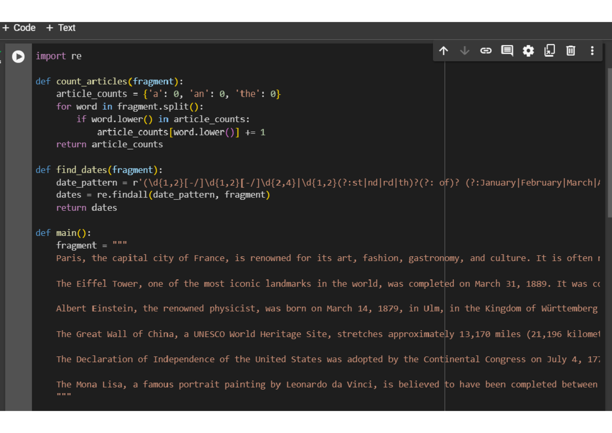612x433 pixels.
Task: Open editor settings gear icon
Action: click(x=528, y=51)
